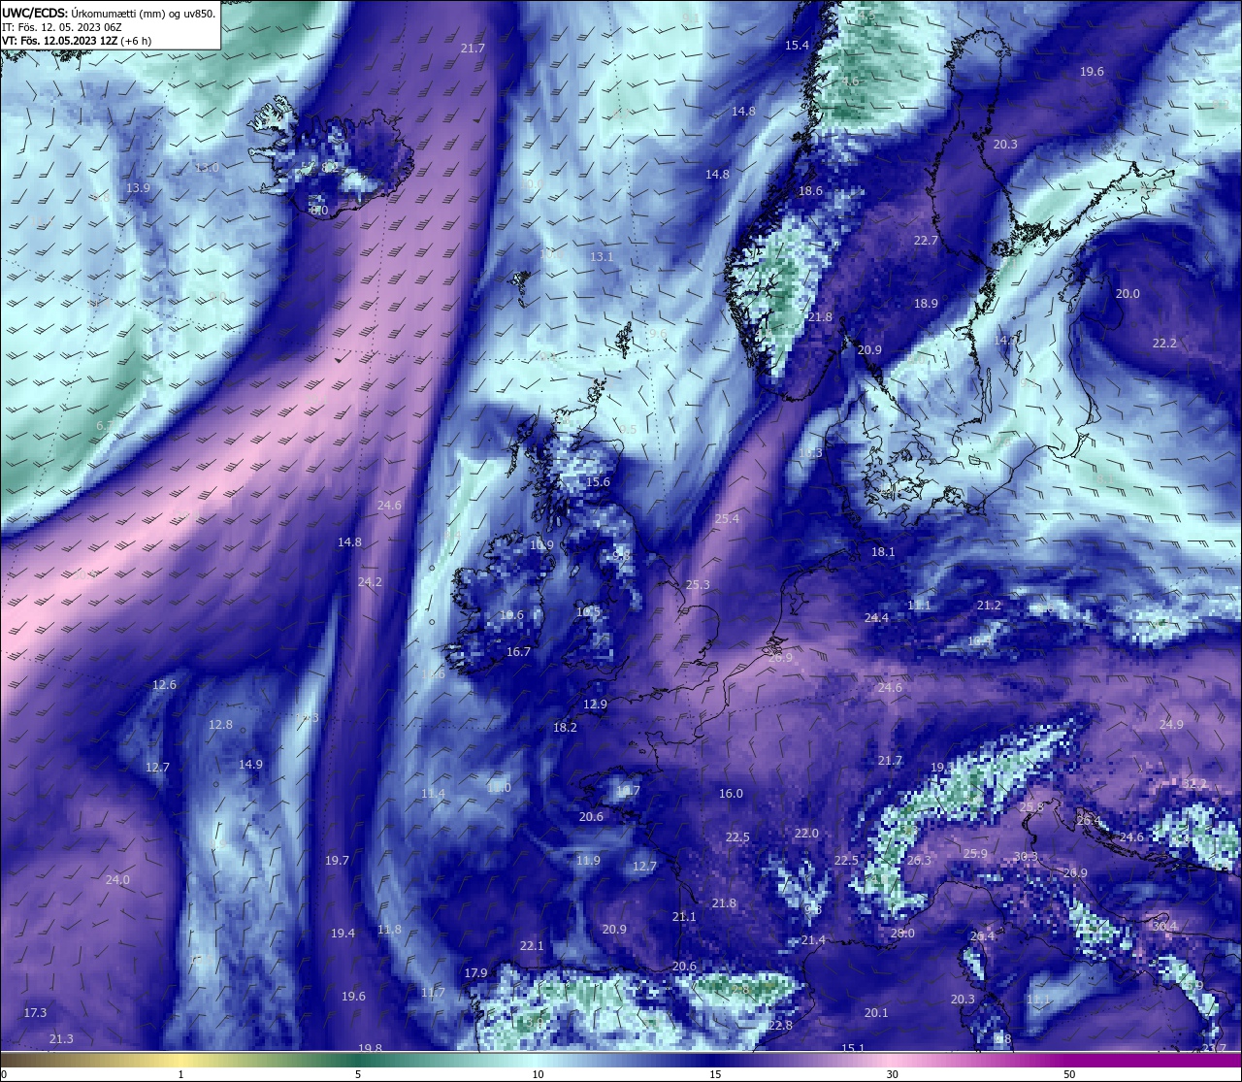Click the 16.7 value in southern Ireland

point(518,652)
